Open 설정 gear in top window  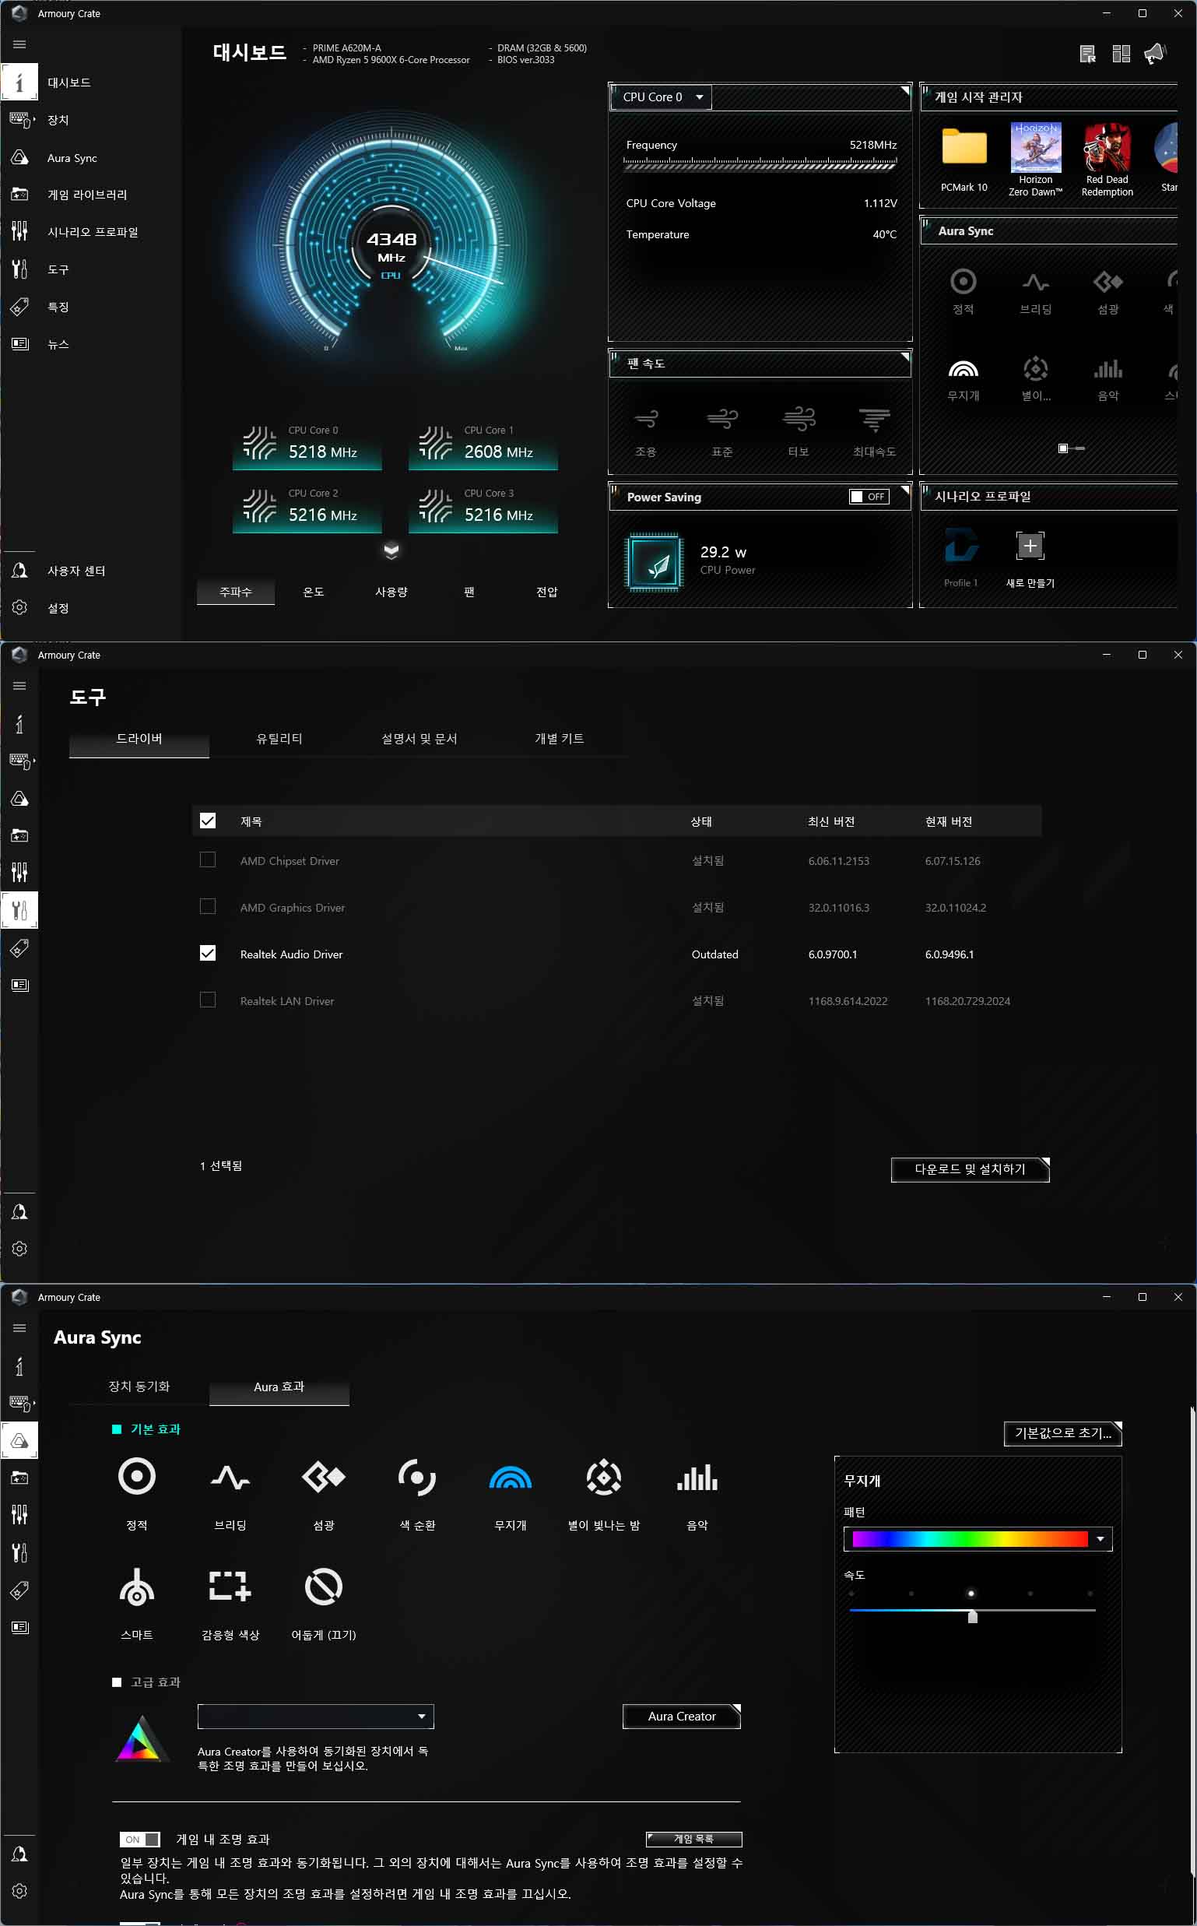(19, 607)
